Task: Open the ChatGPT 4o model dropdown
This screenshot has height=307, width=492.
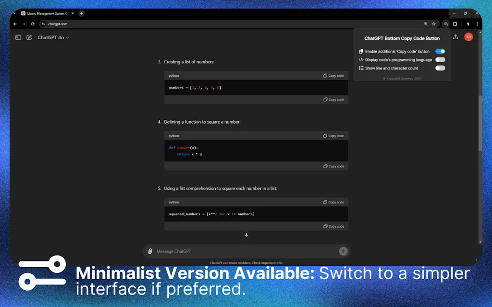Action: click(53, 37)
